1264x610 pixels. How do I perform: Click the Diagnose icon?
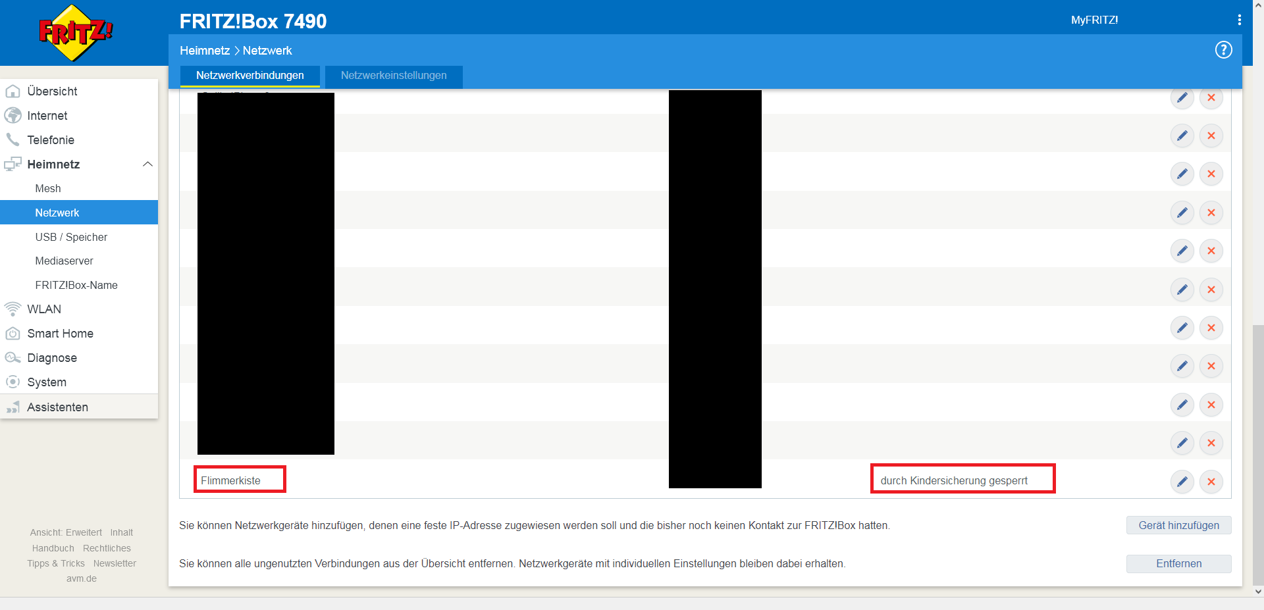pyautogui.click(x=13, y=357)
